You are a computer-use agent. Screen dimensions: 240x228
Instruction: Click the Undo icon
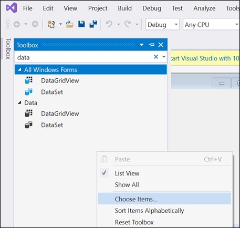click(x=109, y=24)
